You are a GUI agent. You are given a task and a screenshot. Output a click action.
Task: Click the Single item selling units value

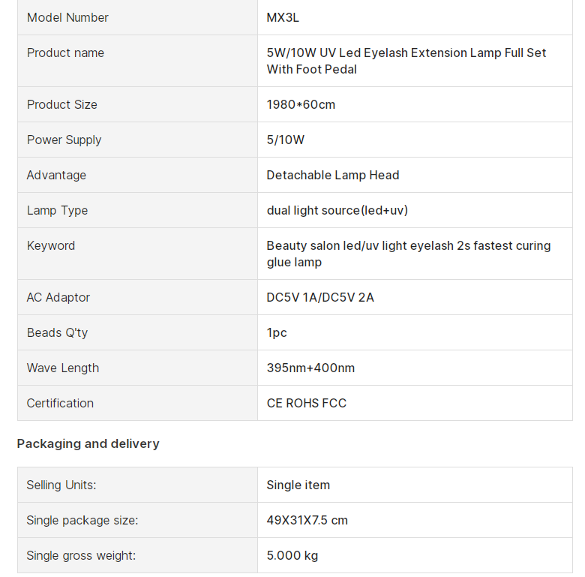pyautogui.click(x=298, y=485)
